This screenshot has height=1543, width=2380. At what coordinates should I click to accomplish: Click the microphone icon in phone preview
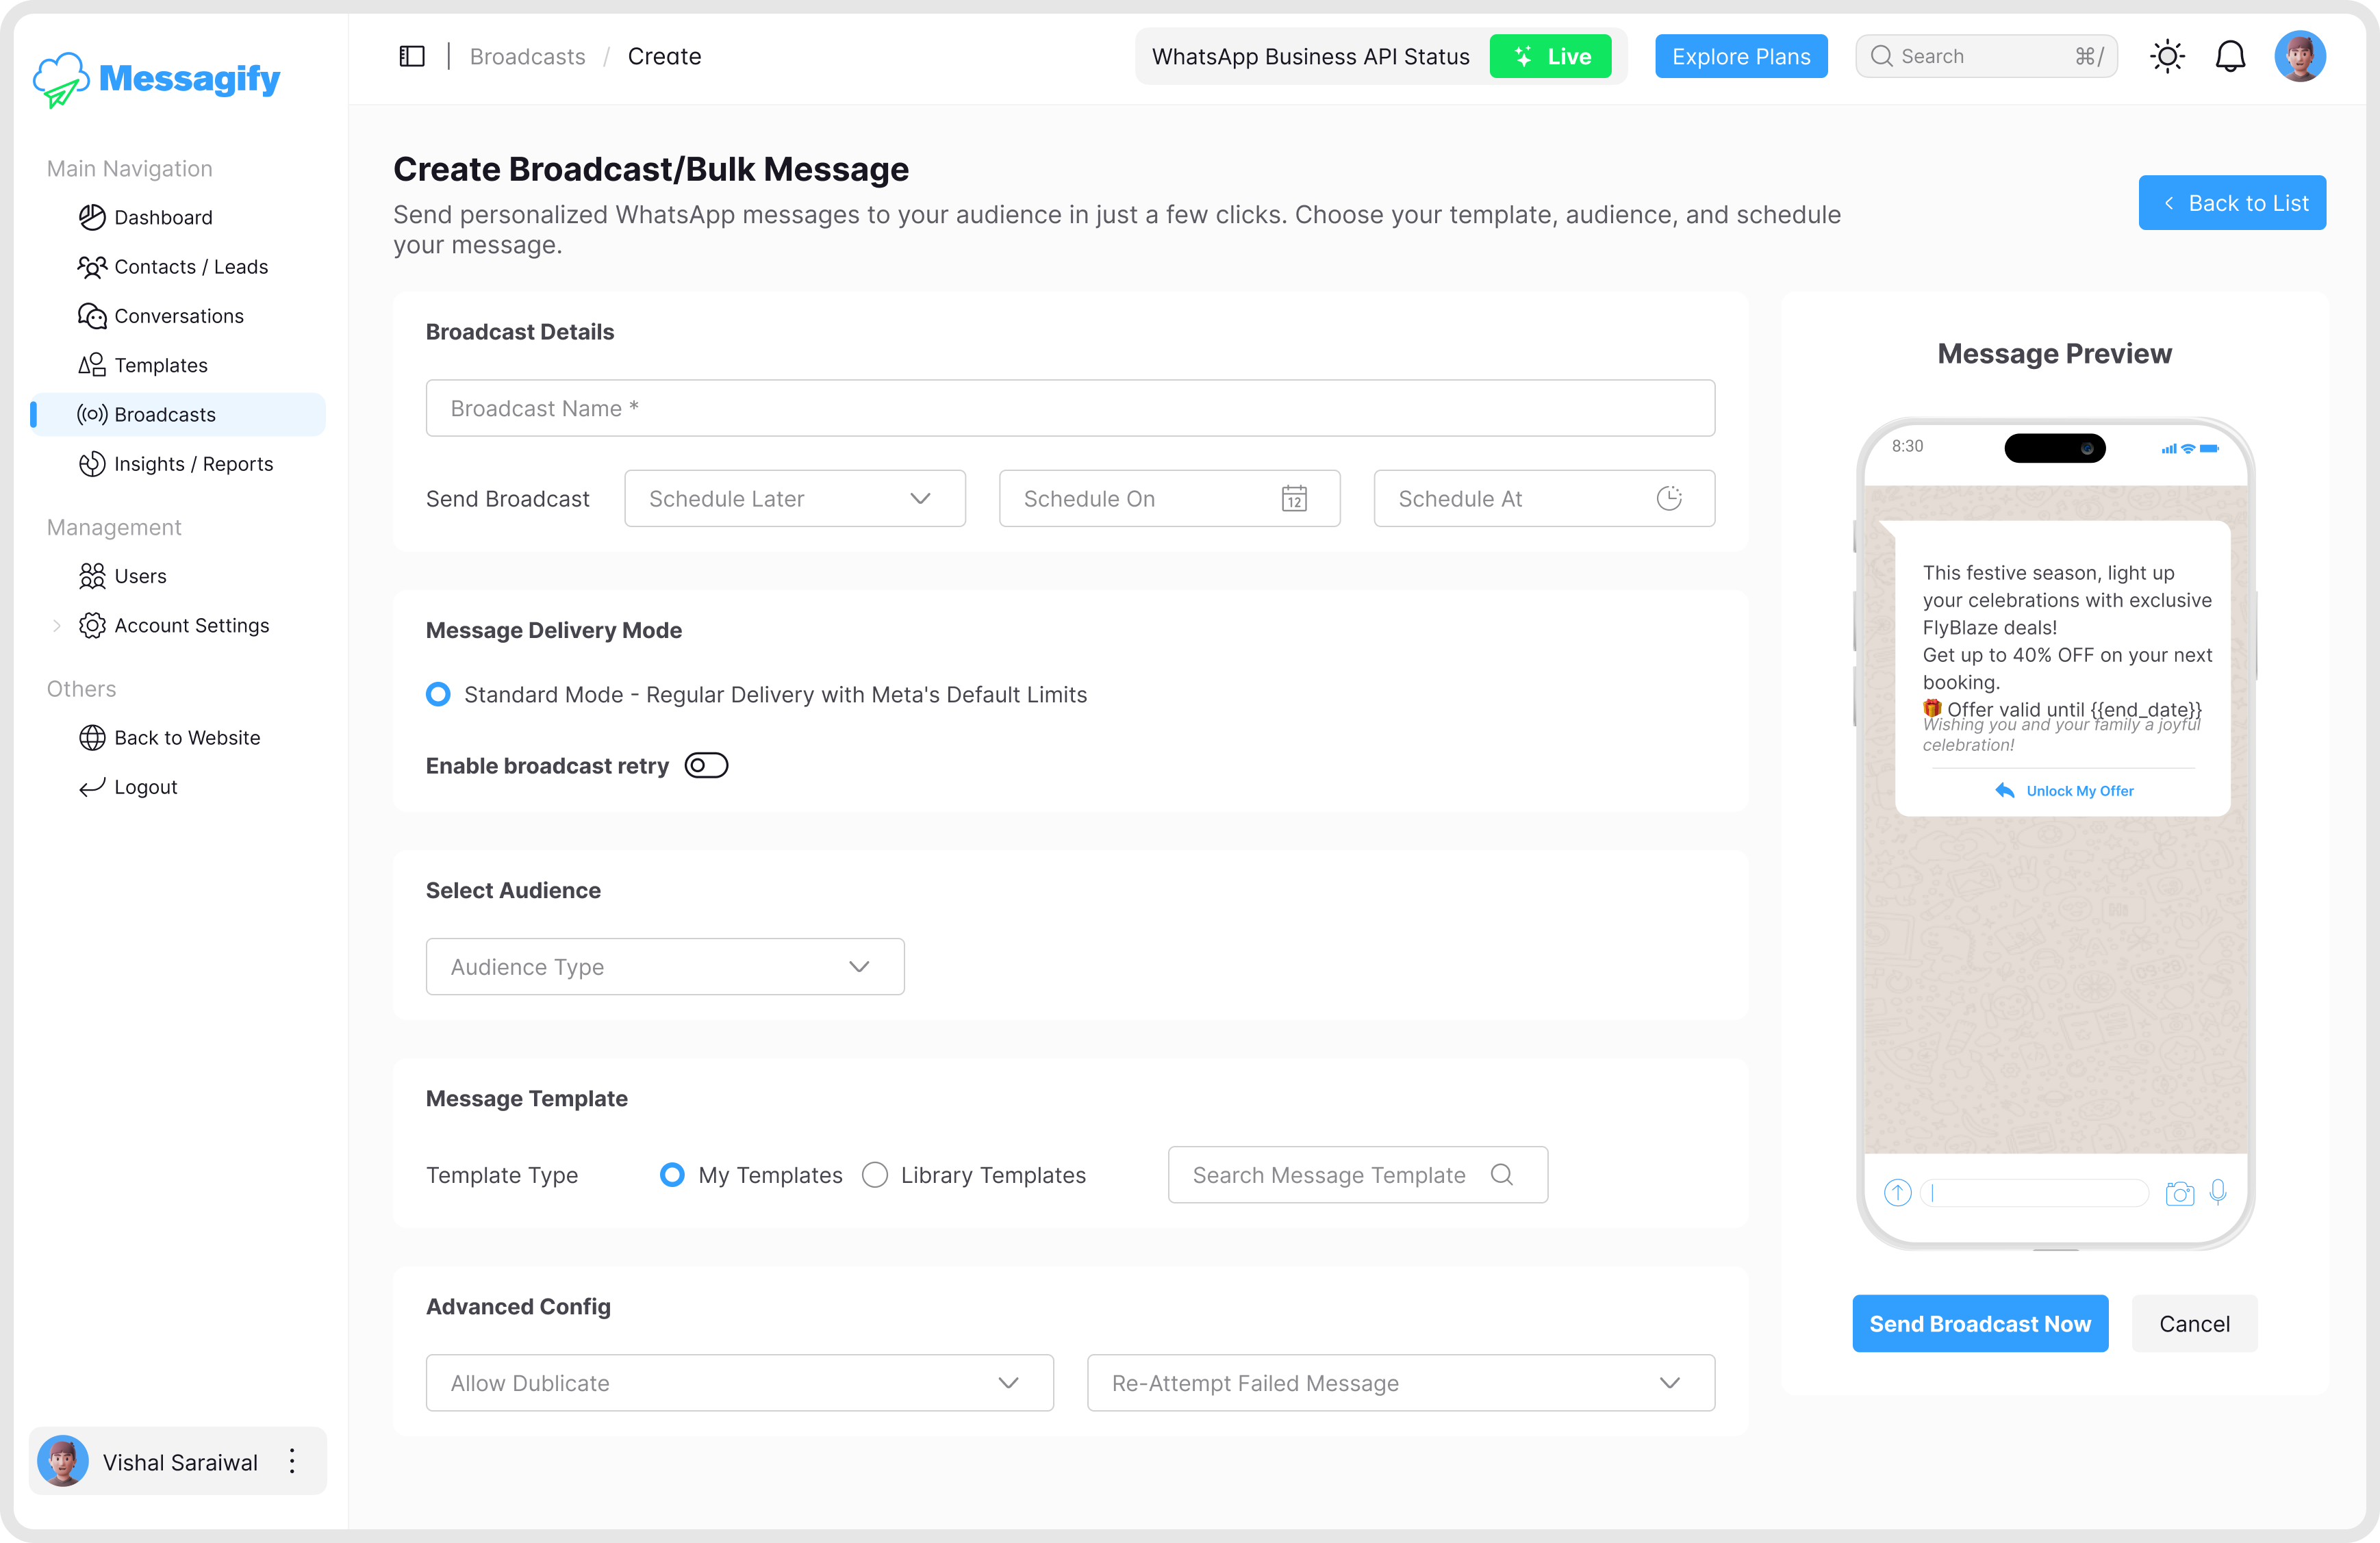click(x=2217, y=1192)
